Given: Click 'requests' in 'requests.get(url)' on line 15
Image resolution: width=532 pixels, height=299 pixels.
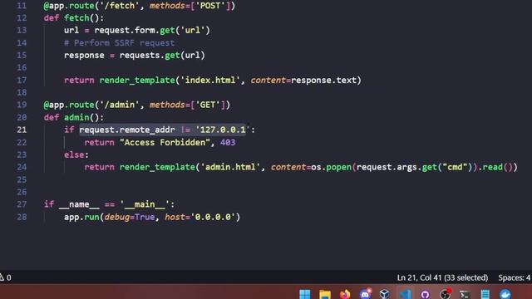Looking at the screenshot, I should pos(140,56).
